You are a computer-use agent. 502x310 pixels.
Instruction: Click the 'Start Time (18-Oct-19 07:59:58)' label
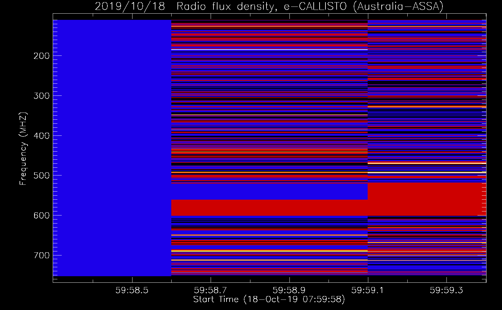269,299
